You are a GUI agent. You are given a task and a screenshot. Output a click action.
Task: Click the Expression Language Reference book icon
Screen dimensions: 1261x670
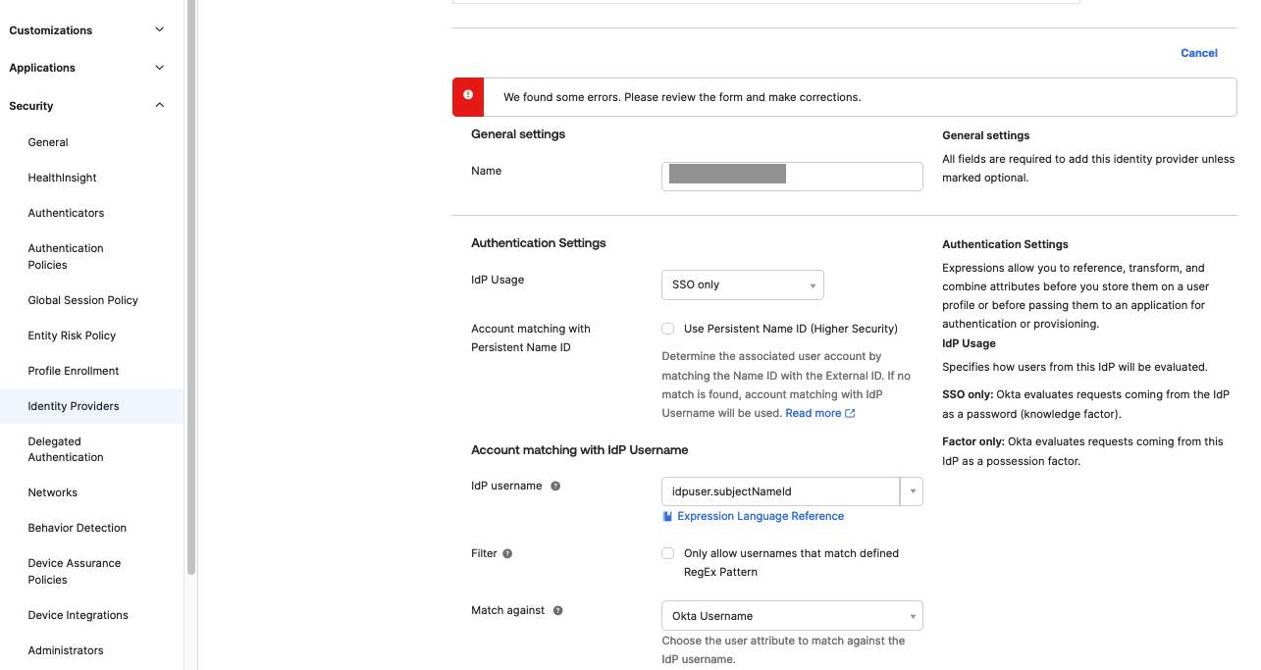tap(668, 516)
